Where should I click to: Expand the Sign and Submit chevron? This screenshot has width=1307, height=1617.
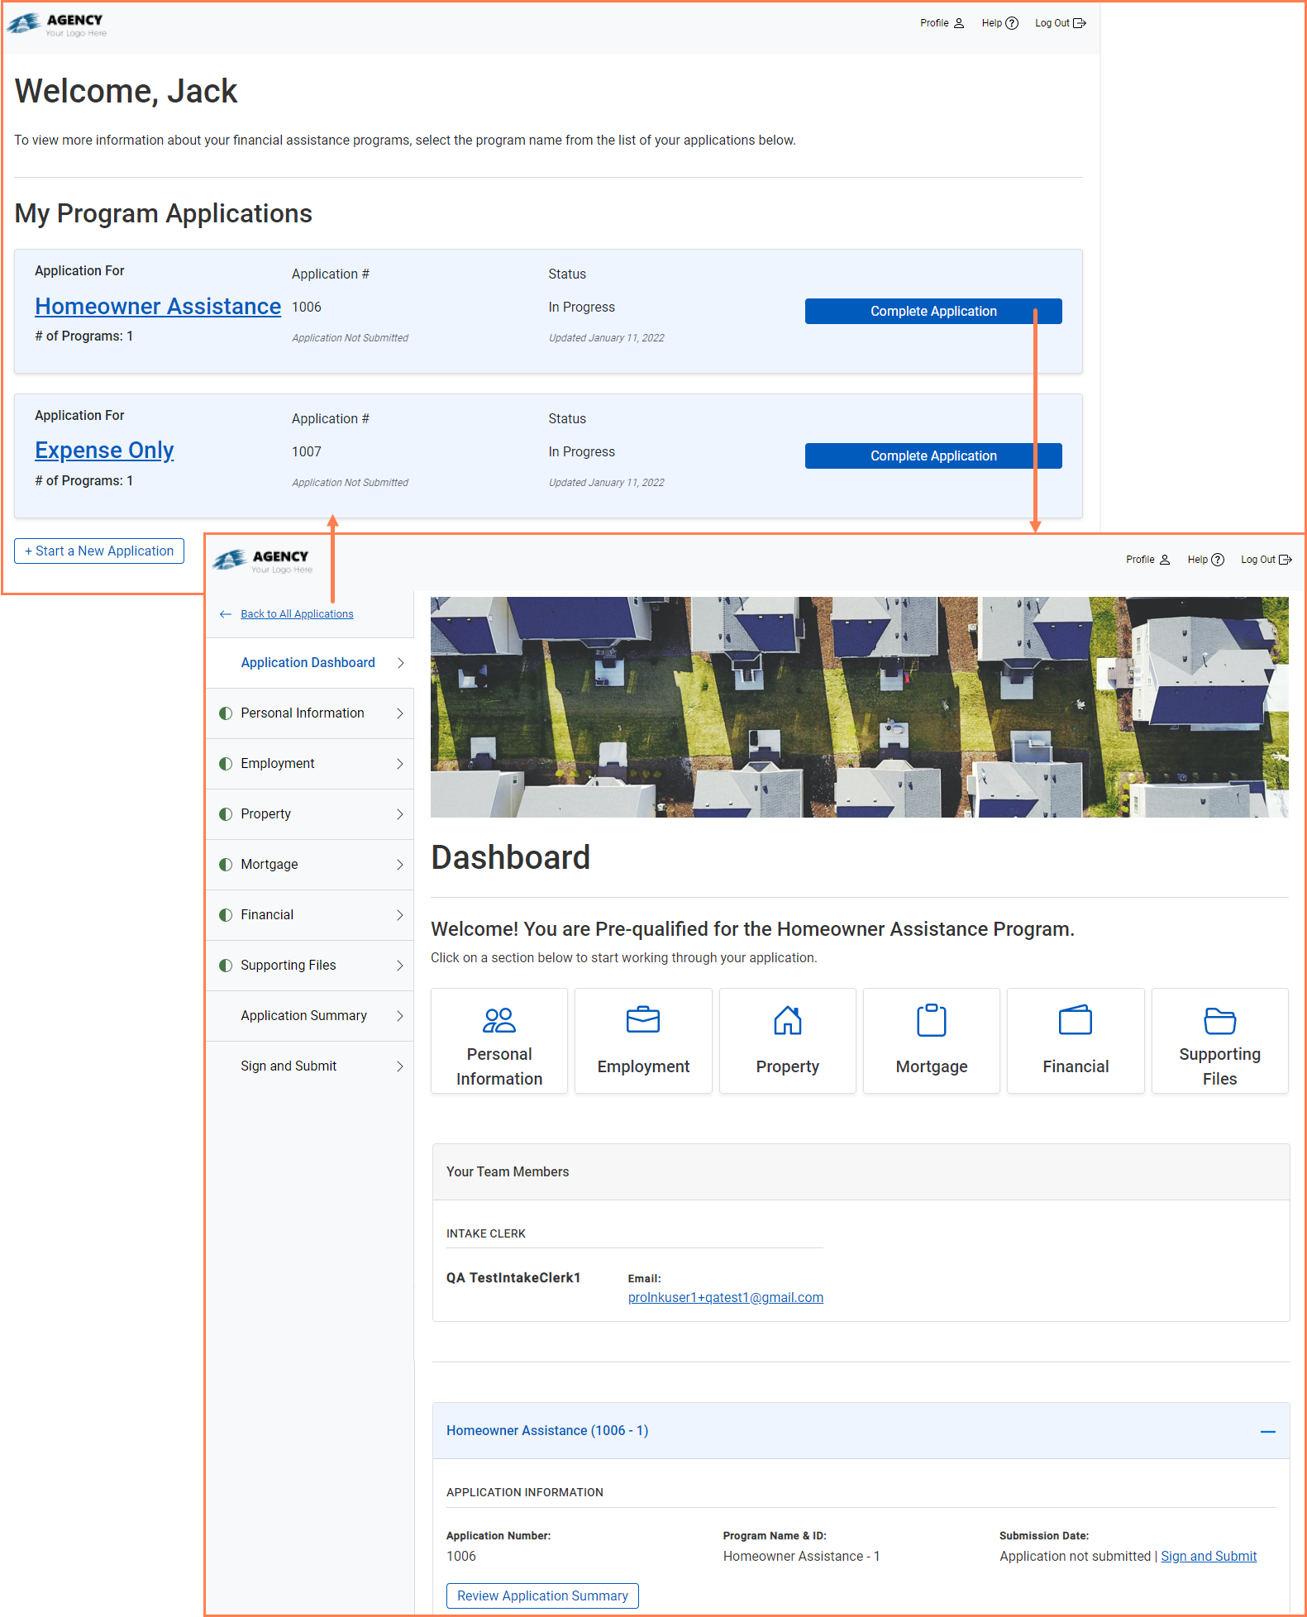tap(400, 1066)
